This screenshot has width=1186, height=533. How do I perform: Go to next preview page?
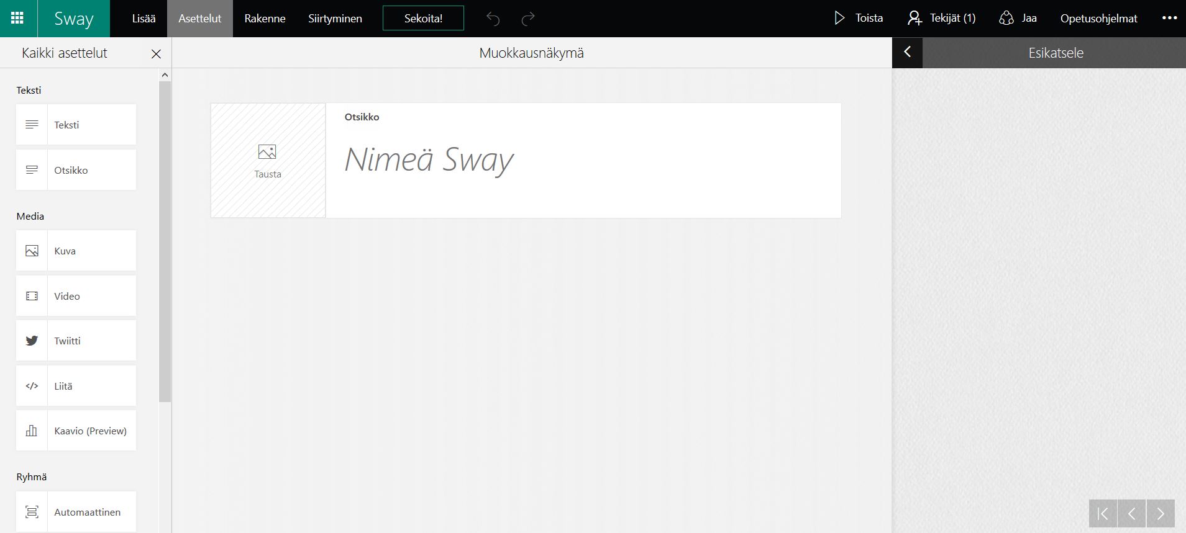point(1160,513)
